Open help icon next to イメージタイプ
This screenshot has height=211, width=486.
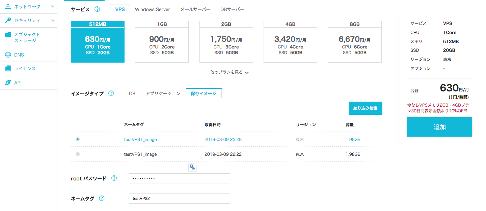point(111,94)
